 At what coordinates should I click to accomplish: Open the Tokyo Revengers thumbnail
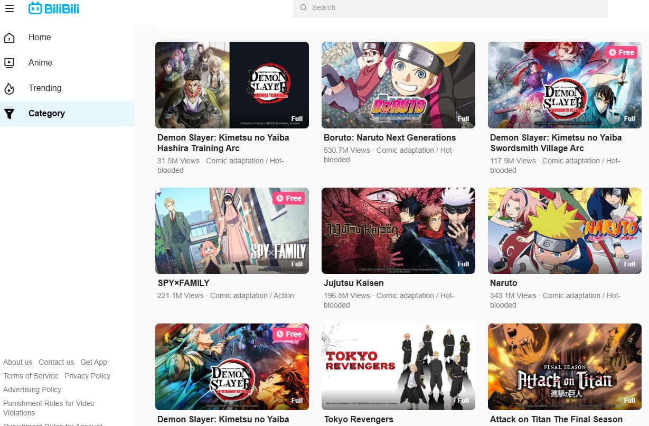coord(398,366)
